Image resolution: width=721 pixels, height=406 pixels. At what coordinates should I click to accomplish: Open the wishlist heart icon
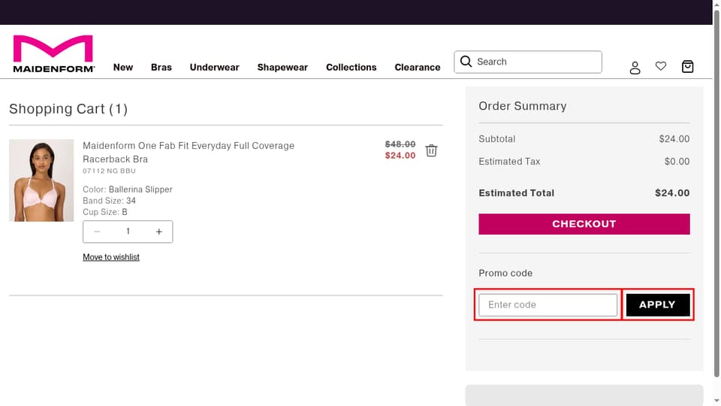(x=660, y=66)
